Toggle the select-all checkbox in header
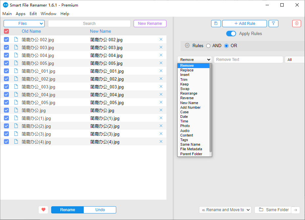 [6, 31]
